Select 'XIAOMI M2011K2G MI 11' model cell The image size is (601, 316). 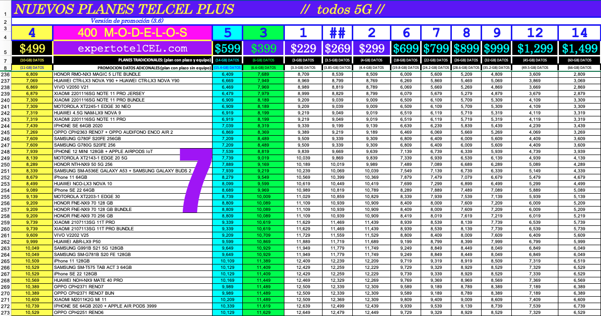coord(132,300)
